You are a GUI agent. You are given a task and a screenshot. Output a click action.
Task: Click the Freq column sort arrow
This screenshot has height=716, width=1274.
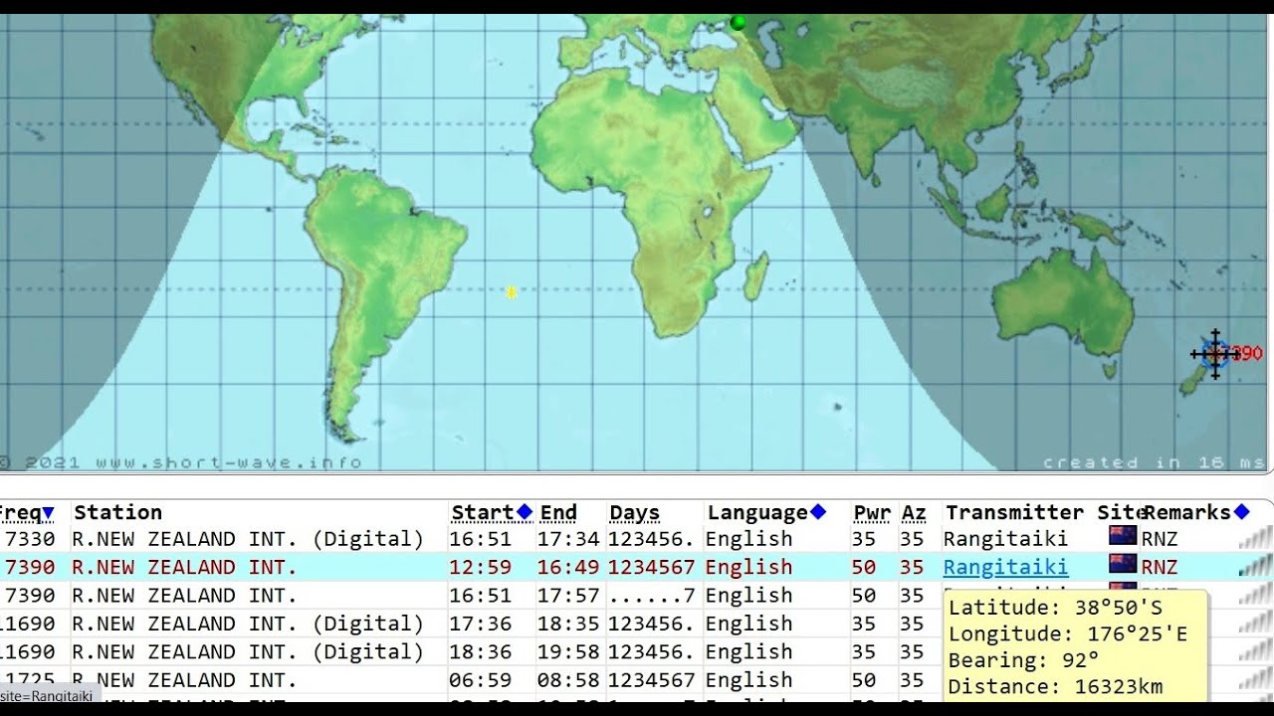48,513
